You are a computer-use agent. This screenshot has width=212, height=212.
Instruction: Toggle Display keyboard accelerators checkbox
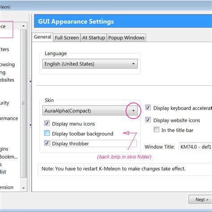click(x=148, y=108)
